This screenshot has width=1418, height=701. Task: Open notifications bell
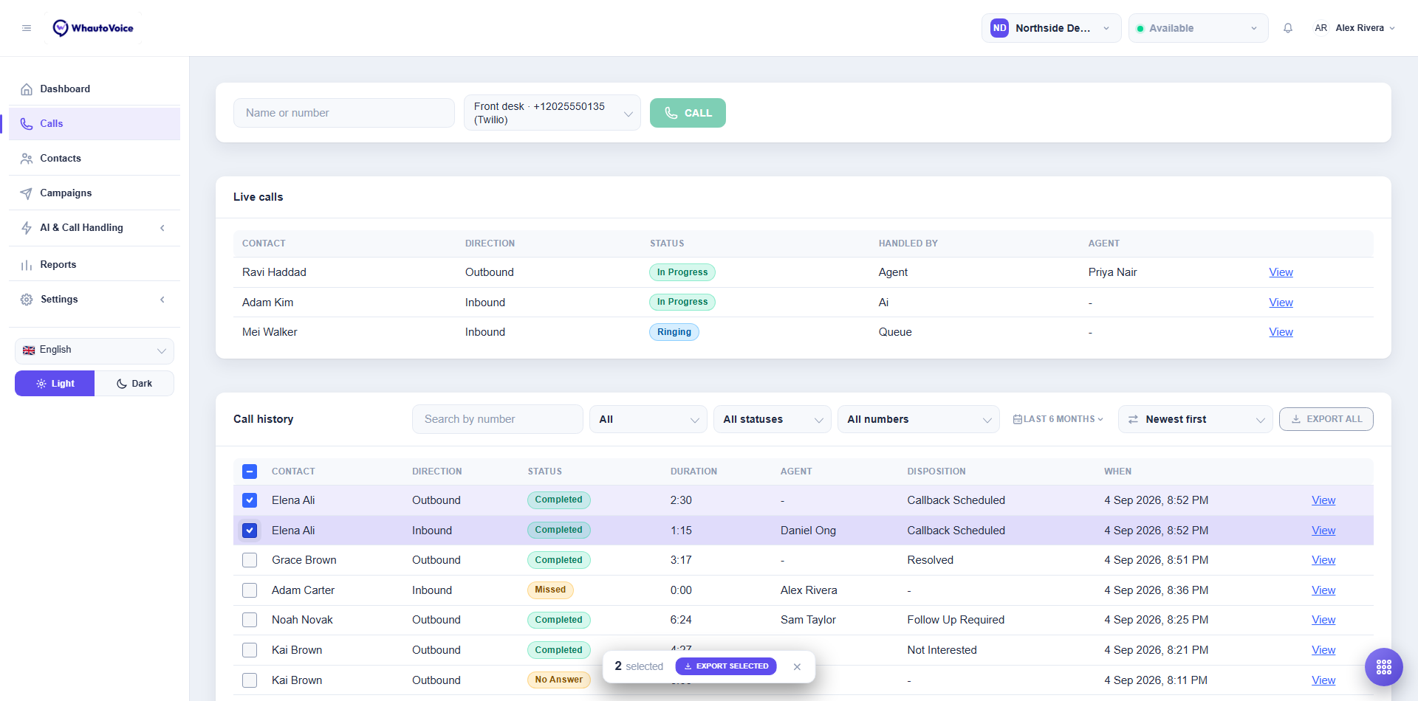pos(1288,28)
